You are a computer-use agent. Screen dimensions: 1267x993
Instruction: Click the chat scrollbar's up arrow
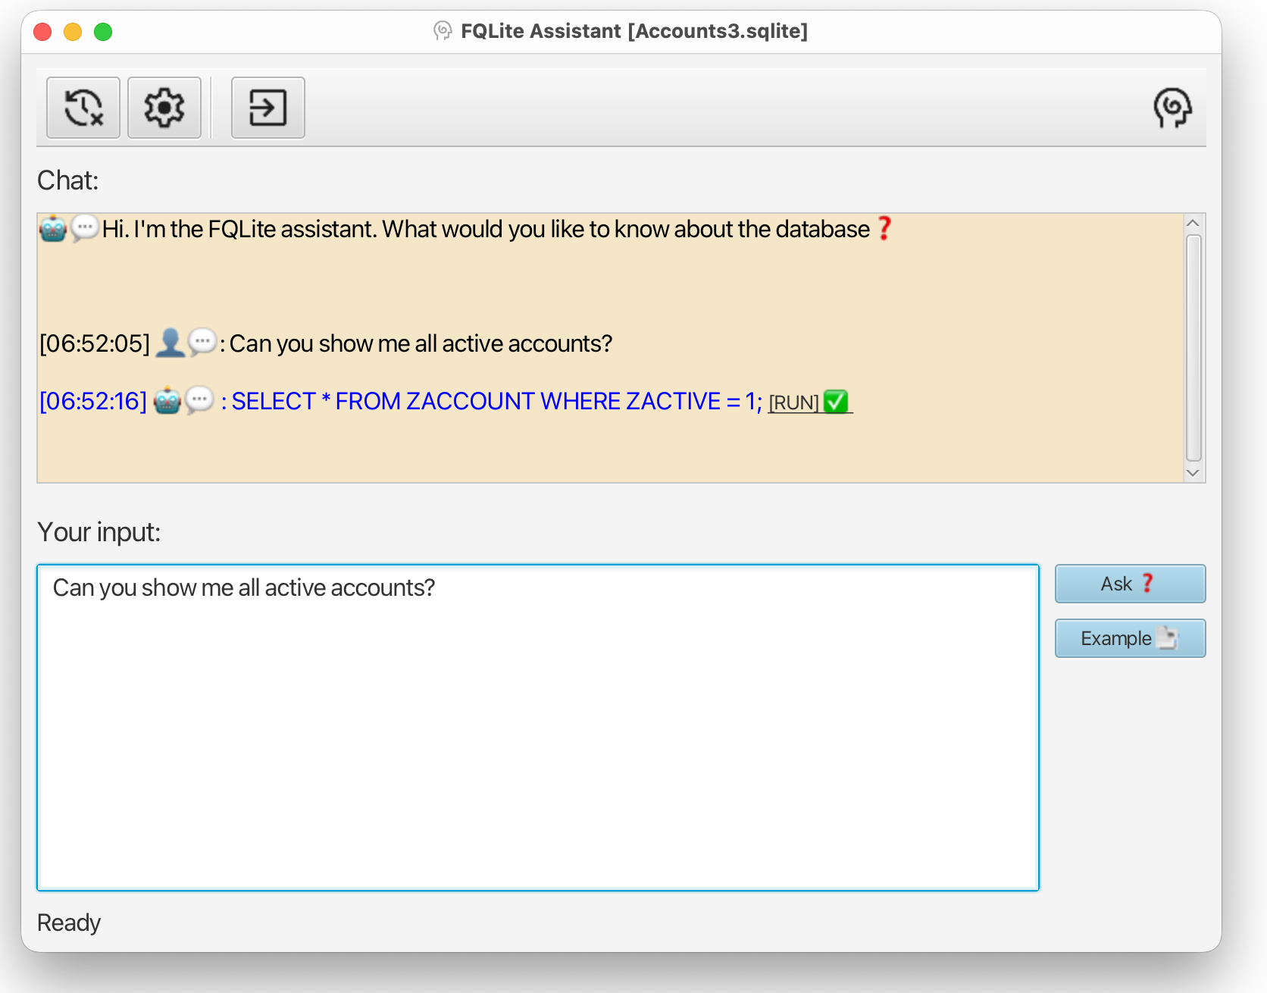(x=1193, y=222)
